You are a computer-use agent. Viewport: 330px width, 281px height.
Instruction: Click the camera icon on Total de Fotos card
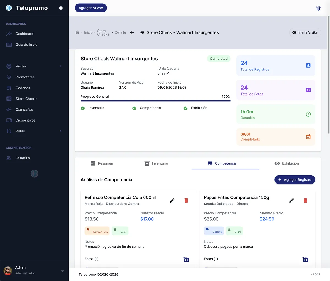point(309,90)
